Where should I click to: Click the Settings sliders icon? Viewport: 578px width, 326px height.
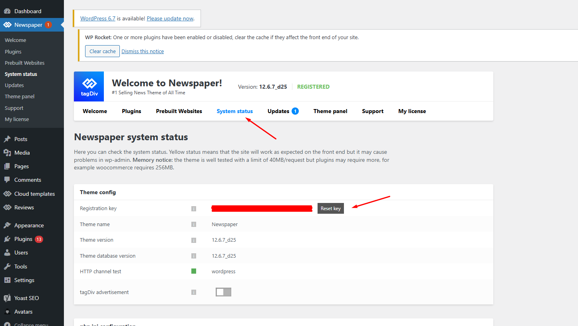7,280
